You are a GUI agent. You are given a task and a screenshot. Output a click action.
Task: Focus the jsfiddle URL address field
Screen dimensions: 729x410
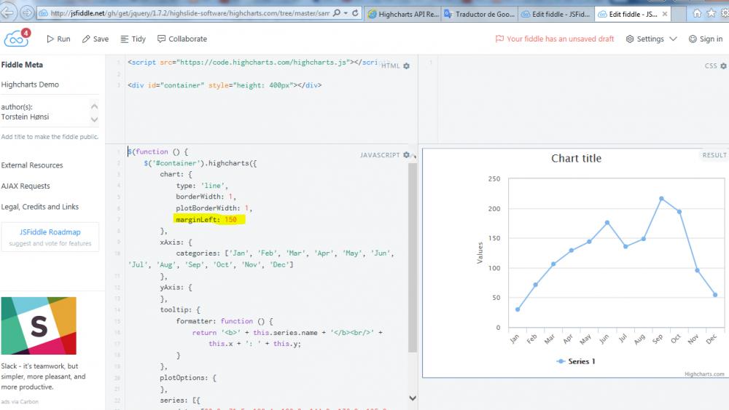tap(190, 13)
